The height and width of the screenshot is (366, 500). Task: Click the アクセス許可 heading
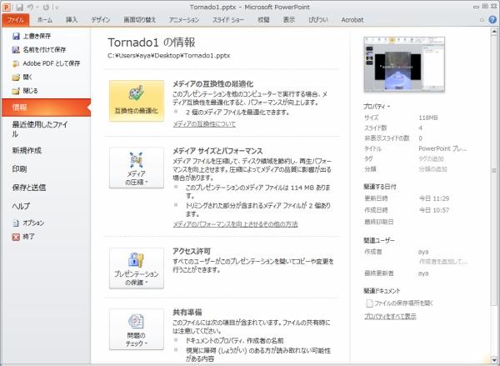[192, 252]
